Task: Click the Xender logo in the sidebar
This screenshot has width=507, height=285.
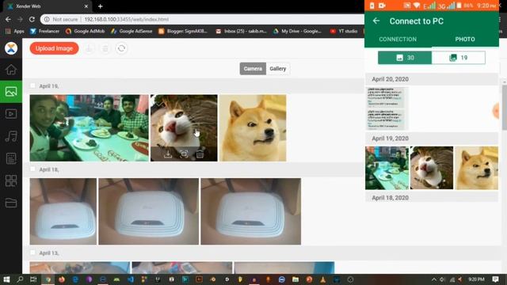Action: (11, 48)
